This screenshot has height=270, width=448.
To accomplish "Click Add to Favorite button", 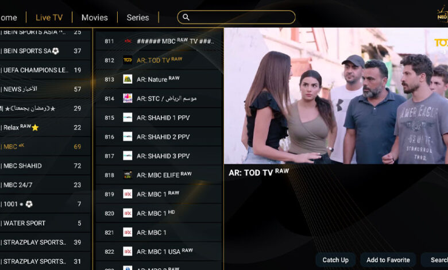I will click(388, 260).
